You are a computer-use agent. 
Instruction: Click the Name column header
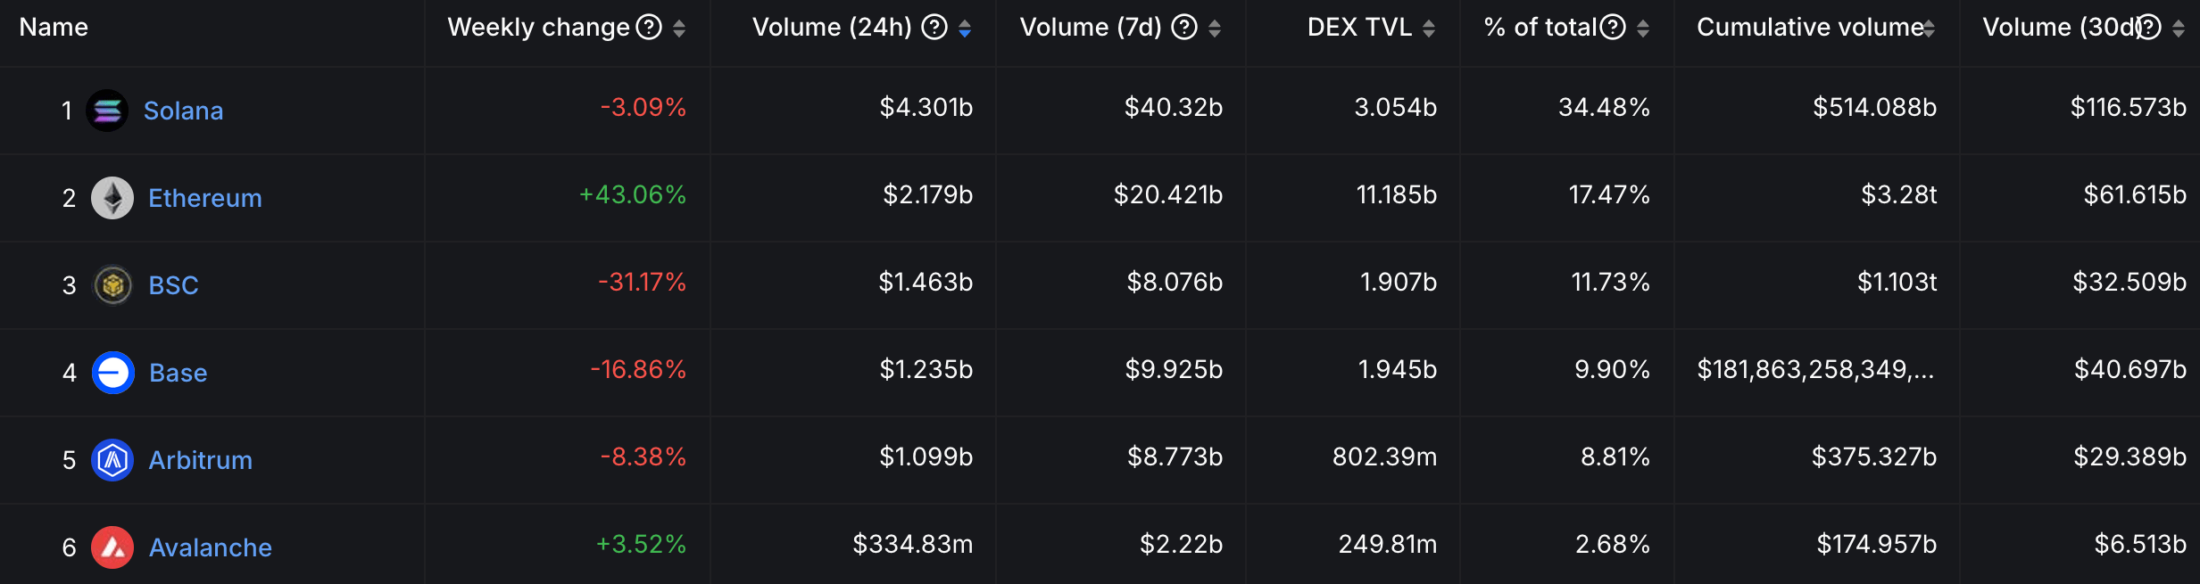click(x=54, y=28)
